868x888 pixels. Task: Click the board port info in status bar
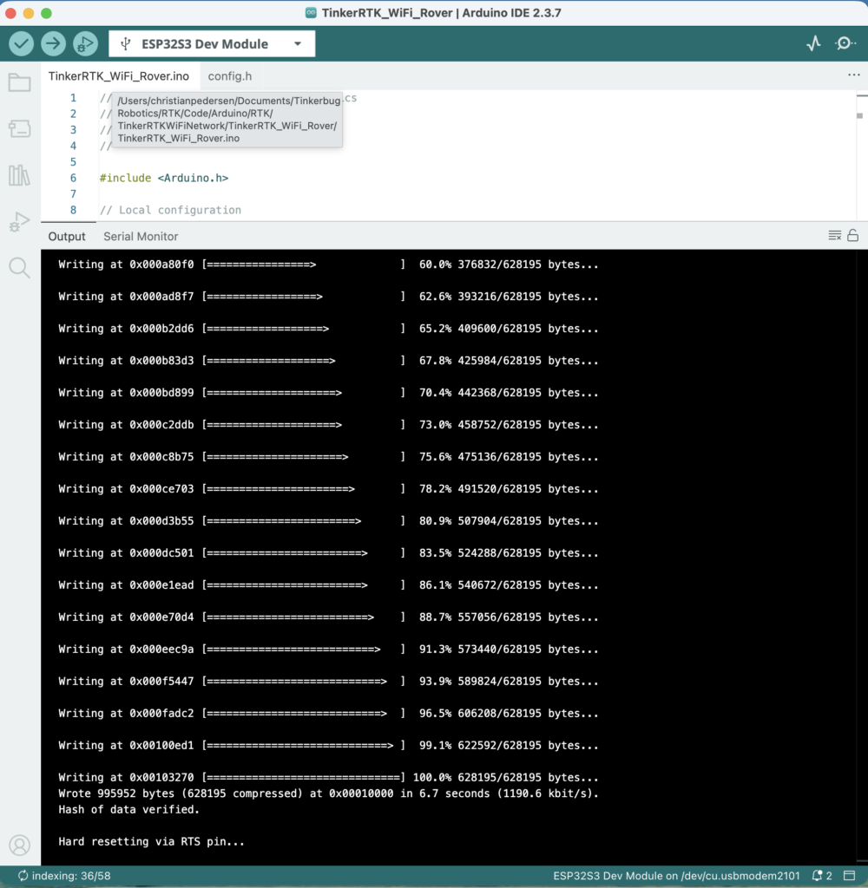(x=676, y=876)
